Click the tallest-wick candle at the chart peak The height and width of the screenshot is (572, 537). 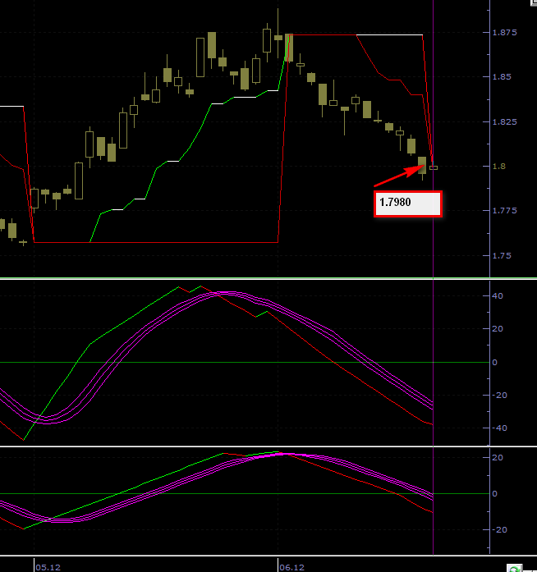click(278, 36)
